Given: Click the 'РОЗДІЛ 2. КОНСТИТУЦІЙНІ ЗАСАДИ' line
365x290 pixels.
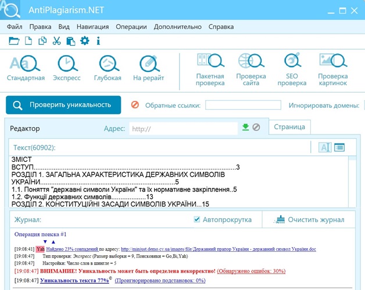Looking at the screenshot, I should pos(110,204).
